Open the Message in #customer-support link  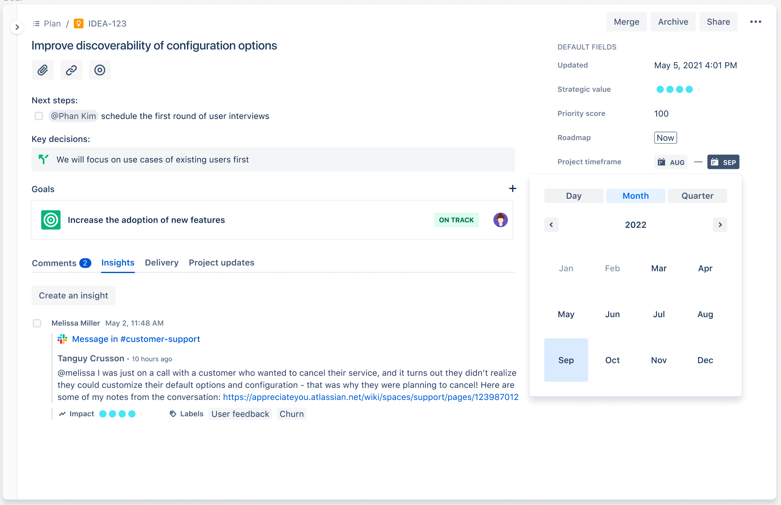[136, 339]
